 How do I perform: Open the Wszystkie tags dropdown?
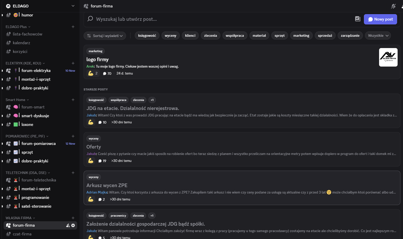pos(378,36)
